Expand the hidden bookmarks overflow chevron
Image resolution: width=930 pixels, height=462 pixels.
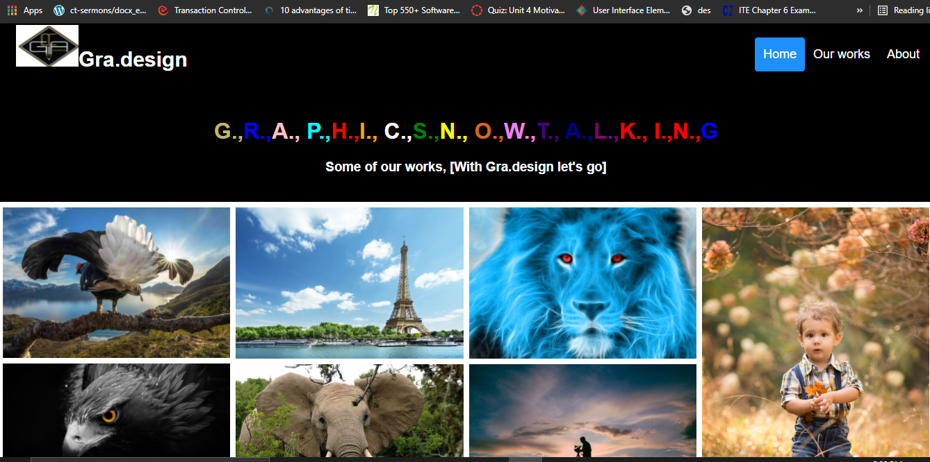point(859,10)
